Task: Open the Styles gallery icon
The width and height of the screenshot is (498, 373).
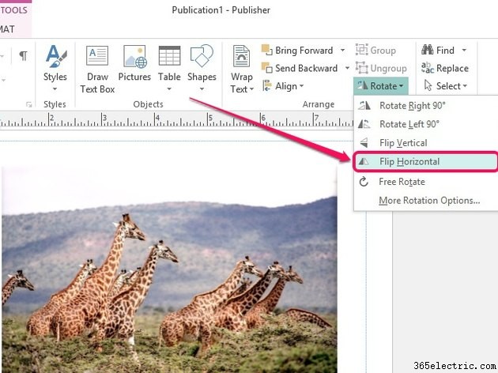Action: coord(56,56)
